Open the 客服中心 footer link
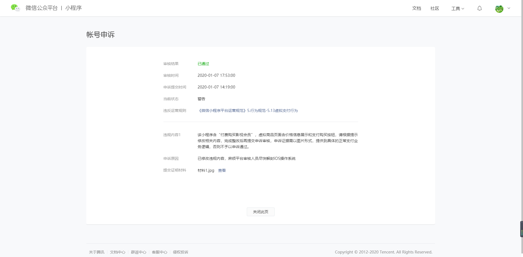Viewport: 523px width, 257px height. click(160, 252)
